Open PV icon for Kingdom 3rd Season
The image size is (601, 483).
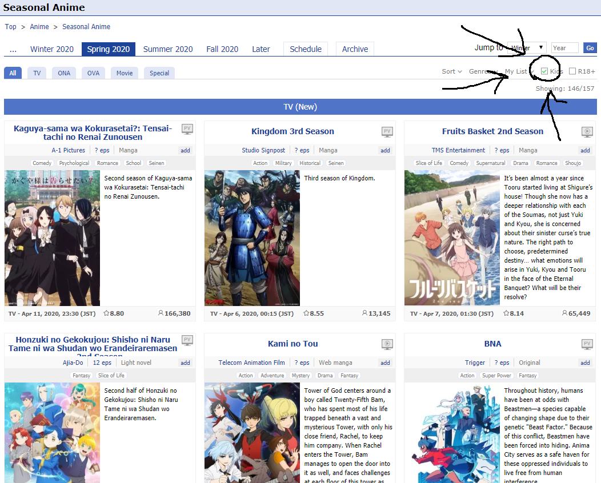387,132
